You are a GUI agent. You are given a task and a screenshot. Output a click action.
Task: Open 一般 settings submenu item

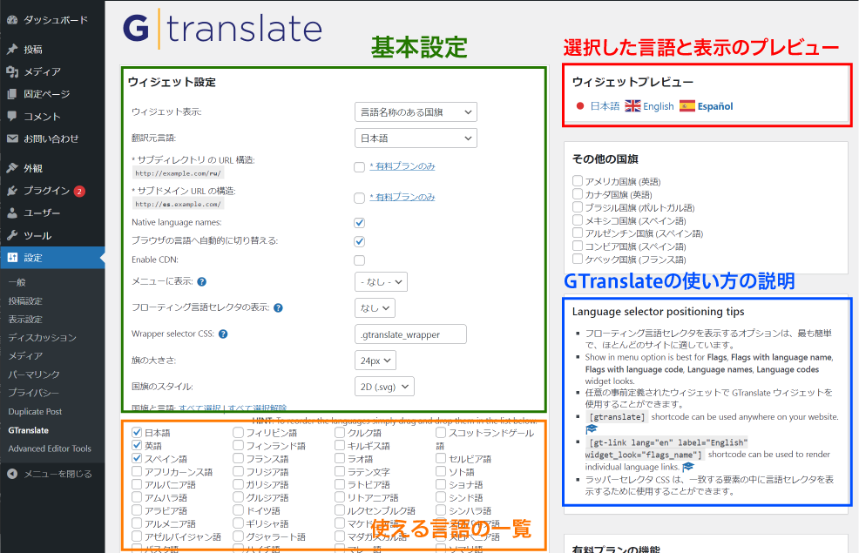pos(17,282)
